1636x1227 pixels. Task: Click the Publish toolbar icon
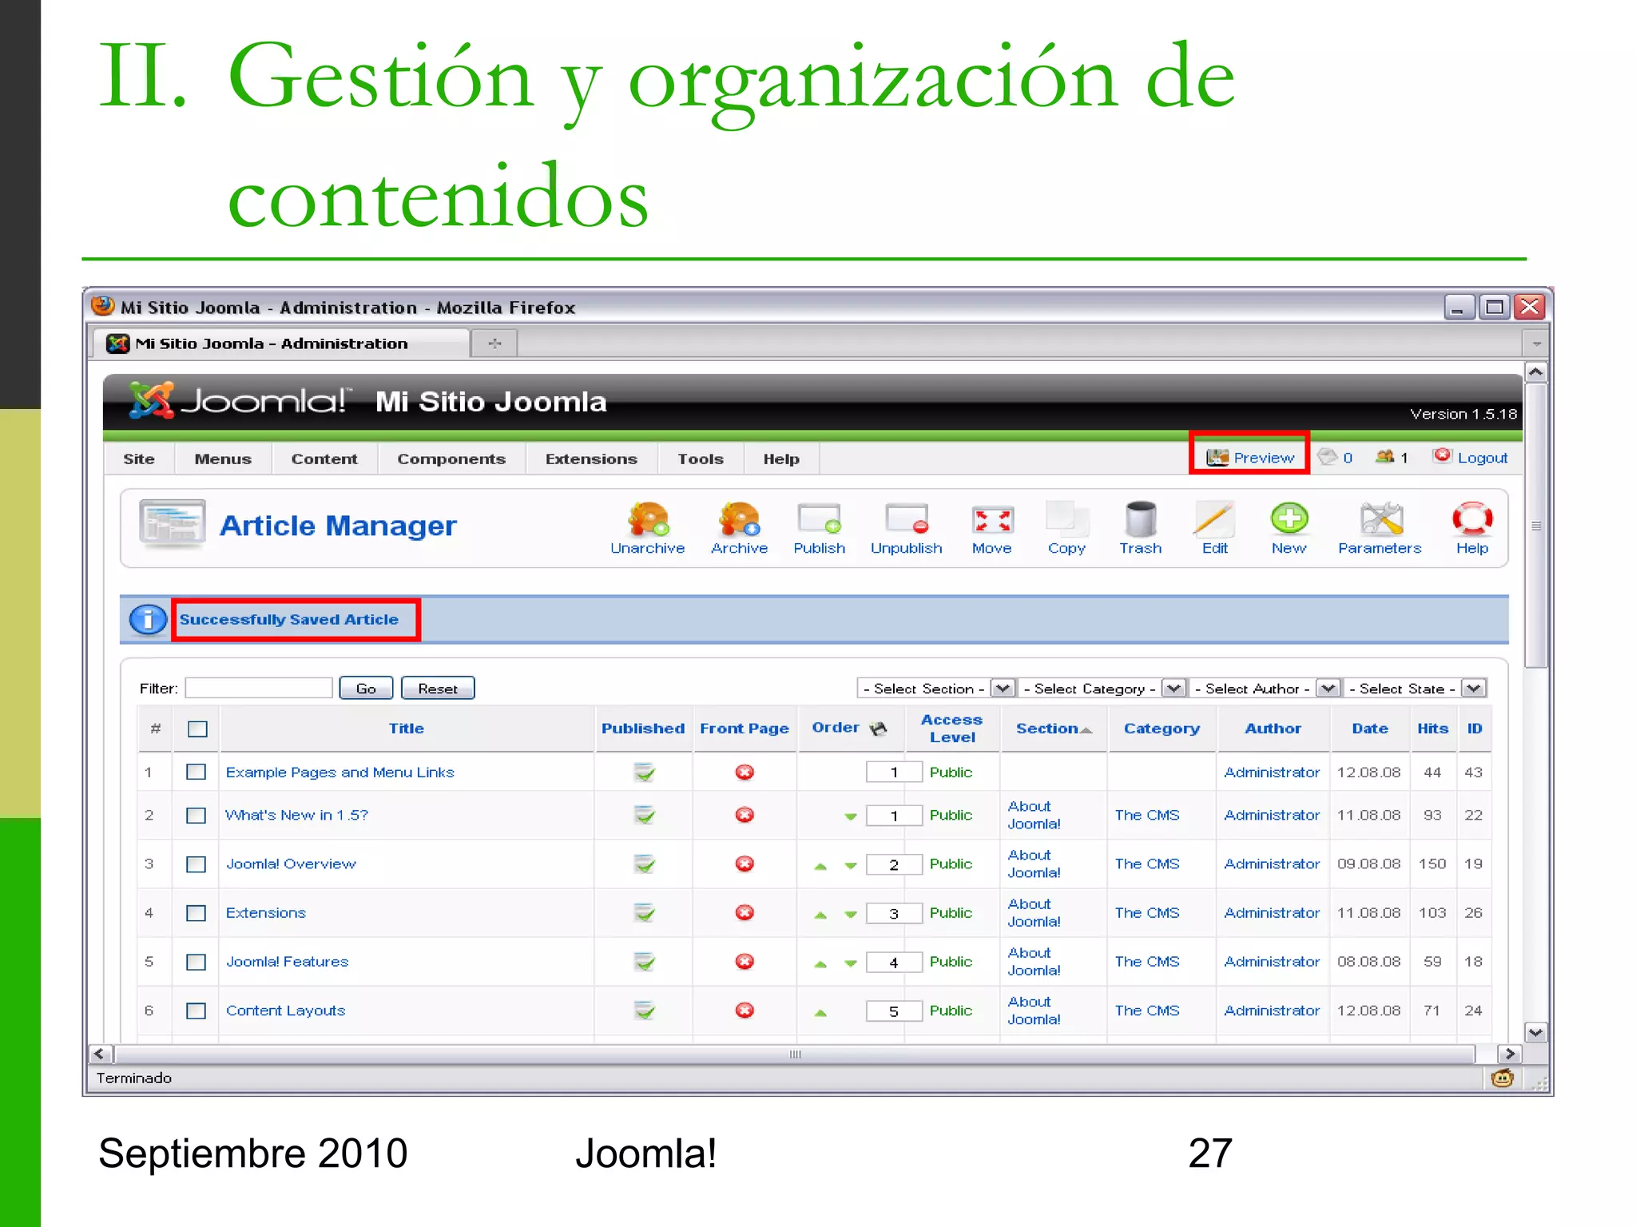[x=819, y=520]
